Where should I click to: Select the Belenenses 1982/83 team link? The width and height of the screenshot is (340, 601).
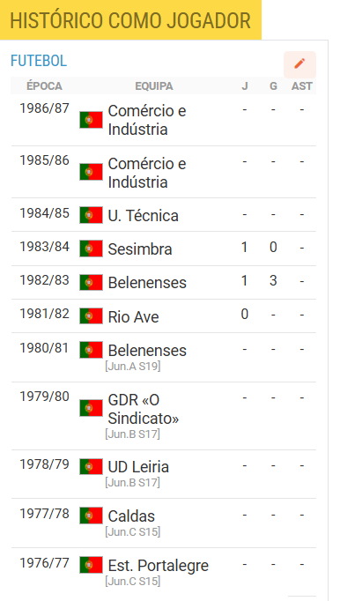point(147,283)
